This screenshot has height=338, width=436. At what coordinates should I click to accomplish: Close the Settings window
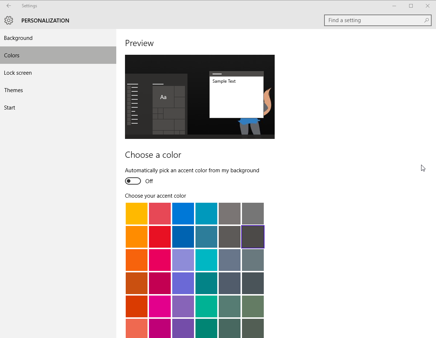pyautogui.click(x=428, y=6)
